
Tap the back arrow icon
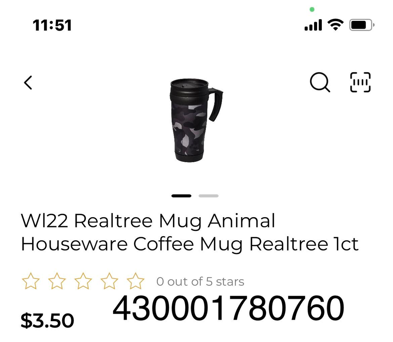[x=28, y=82]
